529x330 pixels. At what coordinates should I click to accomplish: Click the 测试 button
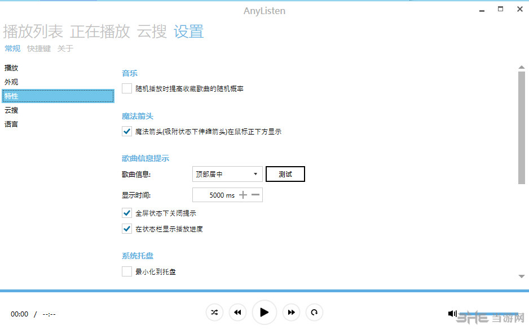[x=285, y=174]
